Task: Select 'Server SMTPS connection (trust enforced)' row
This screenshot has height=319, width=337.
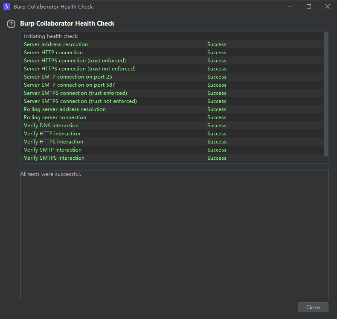Action: point(172,93)
